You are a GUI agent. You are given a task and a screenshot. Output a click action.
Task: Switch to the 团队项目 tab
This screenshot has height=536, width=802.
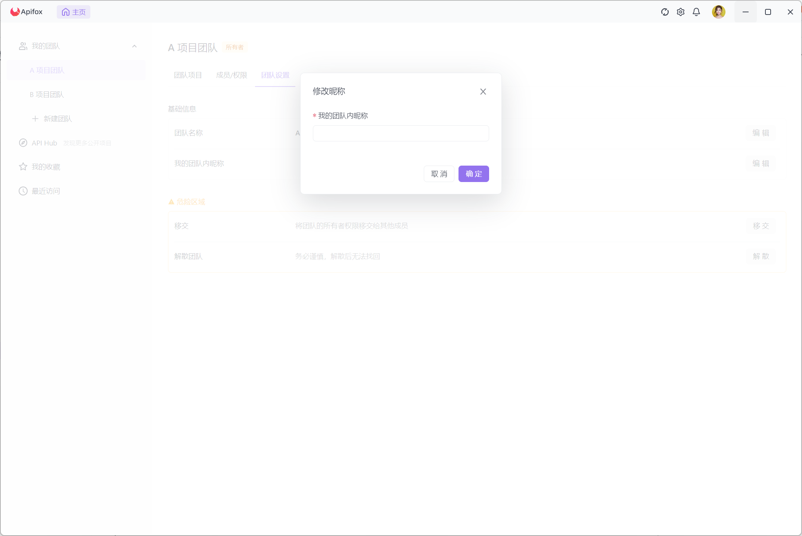point(188,75)
